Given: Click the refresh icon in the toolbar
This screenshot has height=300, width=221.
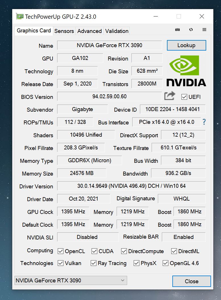Looking at the screenshot, I should click(191, 30).
